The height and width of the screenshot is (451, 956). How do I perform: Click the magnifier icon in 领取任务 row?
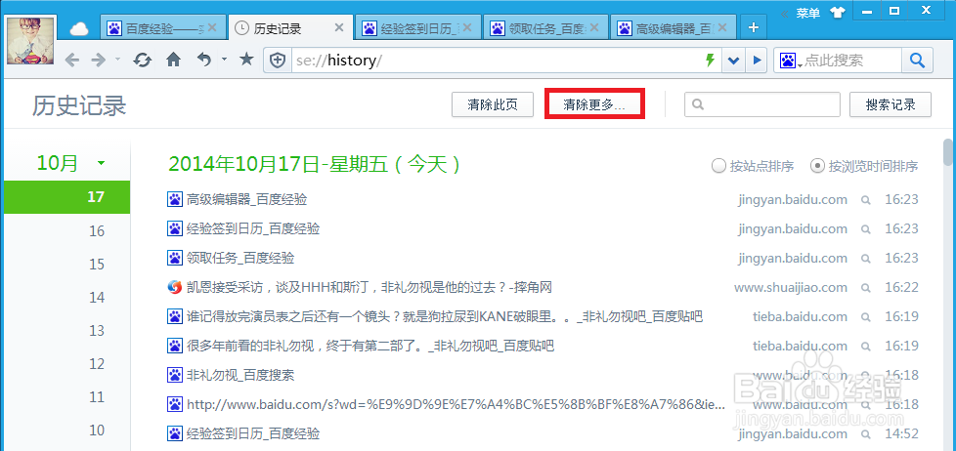(x=866, y=258)
